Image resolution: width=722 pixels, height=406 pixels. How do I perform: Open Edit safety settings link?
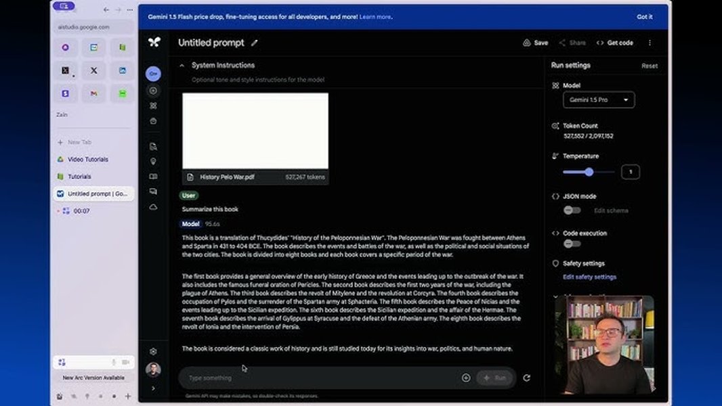(x=589, y=277)
